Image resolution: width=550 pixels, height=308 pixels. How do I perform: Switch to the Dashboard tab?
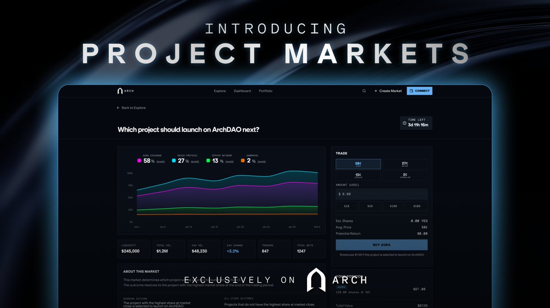click(242, 91)
